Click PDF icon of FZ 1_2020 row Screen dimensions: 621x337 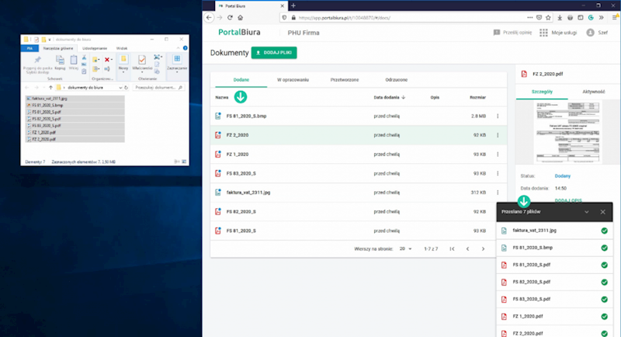218,155
